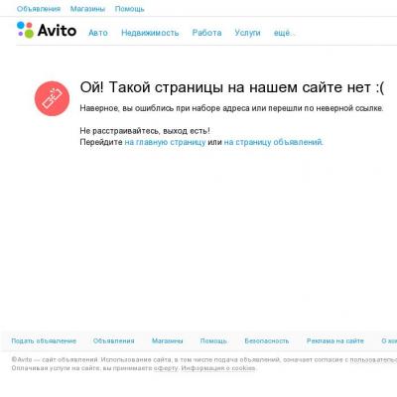Click footer Помощь link

pyautogui.click(x=213, y=340)
